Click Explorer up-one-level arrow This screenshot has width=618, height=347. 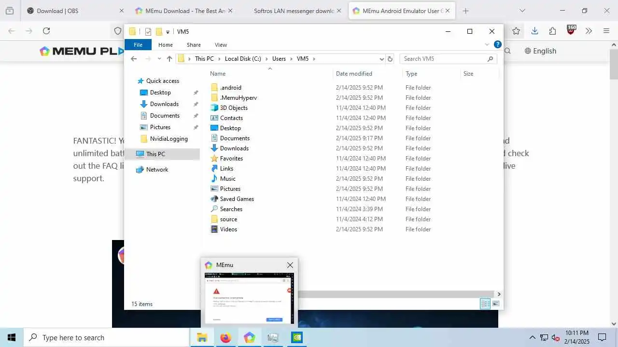pos(169,59)
